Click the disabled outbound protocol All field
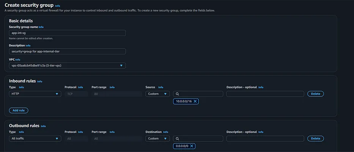Screen dimensions: 354x152 [x=76, y=138]
